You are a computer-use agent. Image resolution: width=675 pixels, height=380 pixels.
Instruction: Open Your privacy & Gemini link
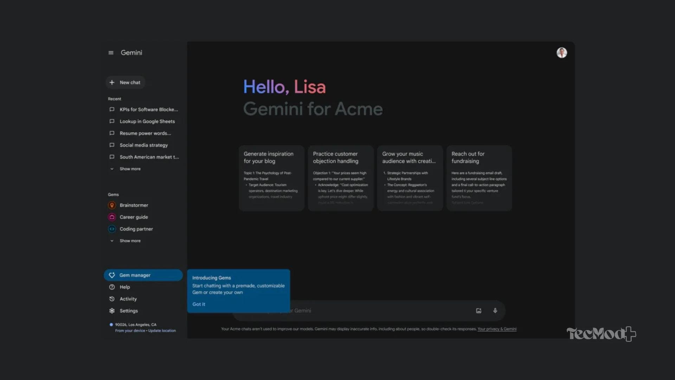tap(497, 329)
